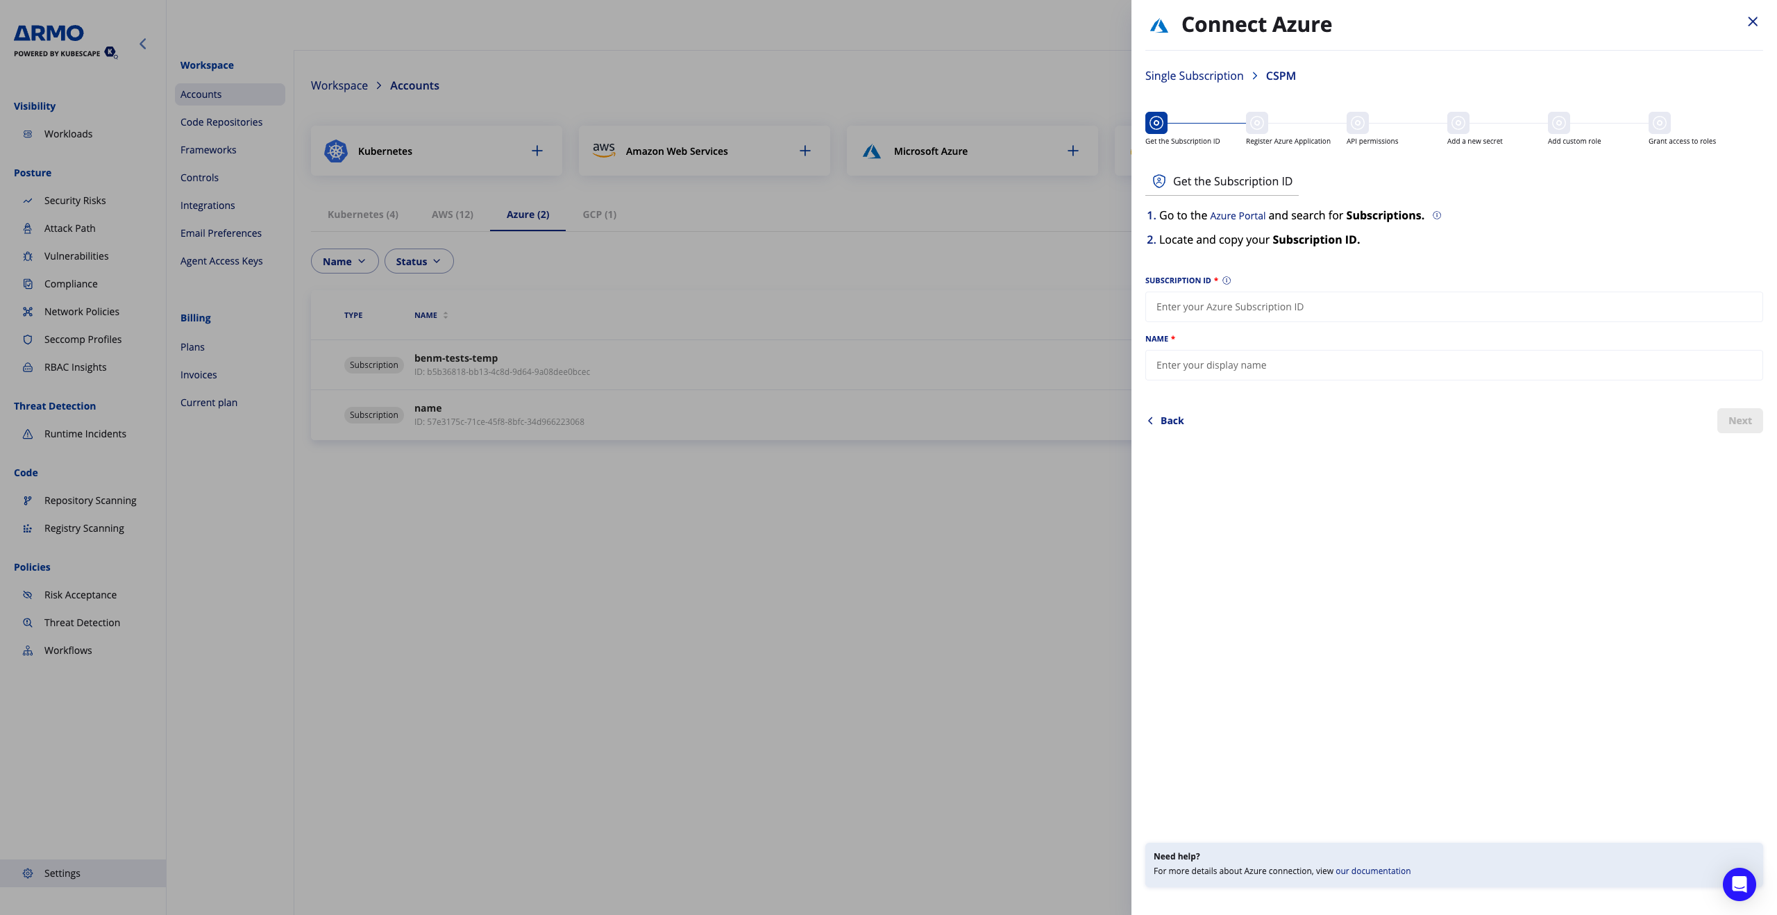This screenshot has width=1777, height=915.
Task: Switch to the GCP (1) tab
Action: click(x=599, y=215)
